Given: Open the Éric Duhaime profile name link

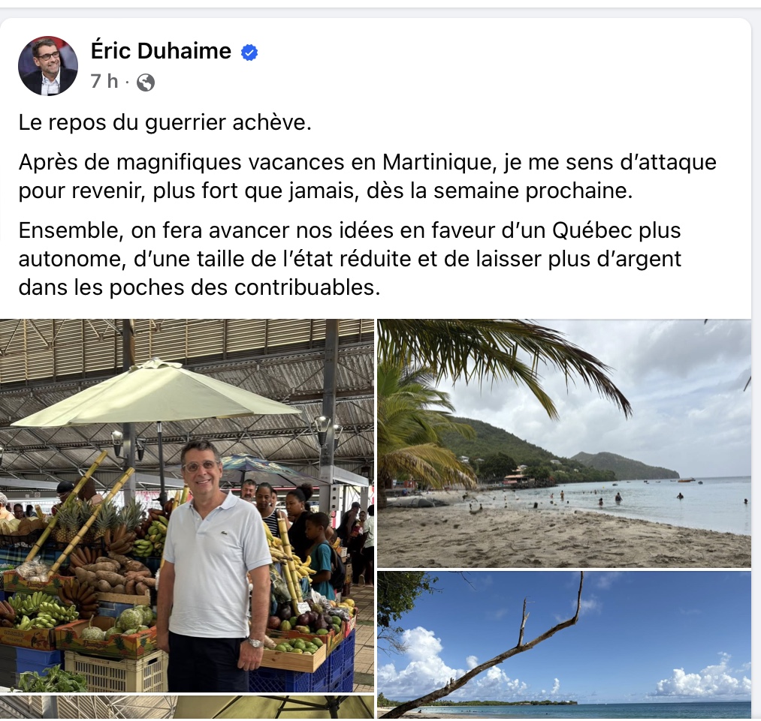Looking at the screenshot, I should [161, 51].
